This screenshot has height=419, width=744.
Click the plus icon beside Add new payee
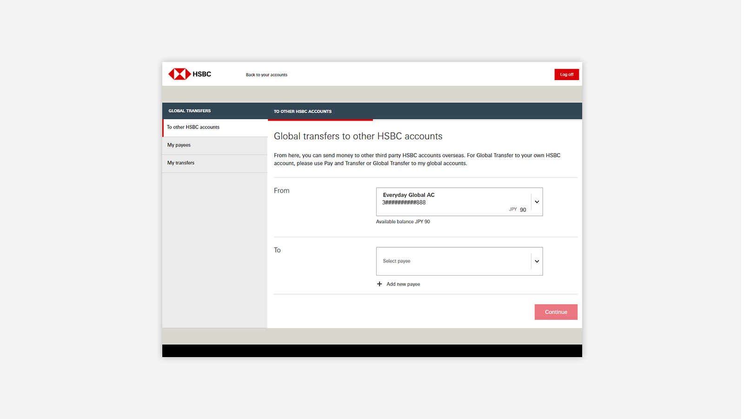pos(379,284)
